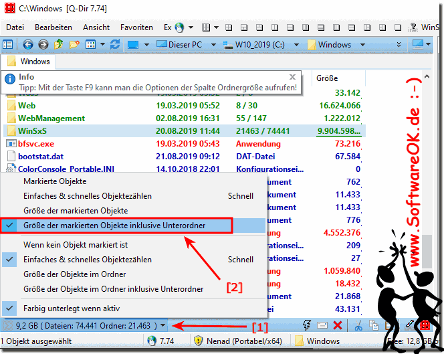Sort by the Größe column header
The height and width of the screenshot is (354, 444).
pyautogui.click(x=338, y=78)
